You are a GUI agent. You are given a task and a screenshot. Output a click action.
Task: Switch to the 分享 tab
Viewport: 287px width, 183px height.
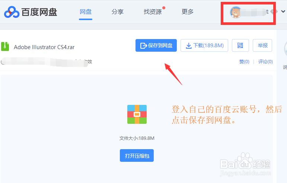[118, 12]
